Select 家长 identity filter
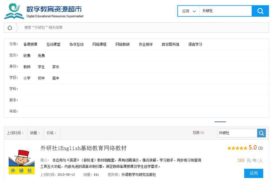The width and height of the screenshot is (273, 180). pos(56,67)
